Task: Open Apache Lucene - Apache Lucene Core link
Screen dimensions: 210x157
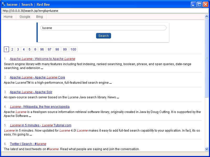Action: (x=38, y=77)
